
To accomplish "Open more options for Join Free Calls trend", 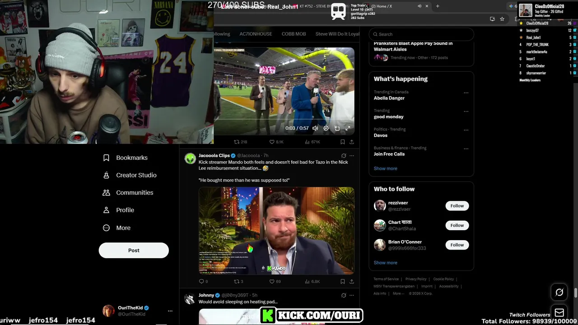I will [466, 149].
